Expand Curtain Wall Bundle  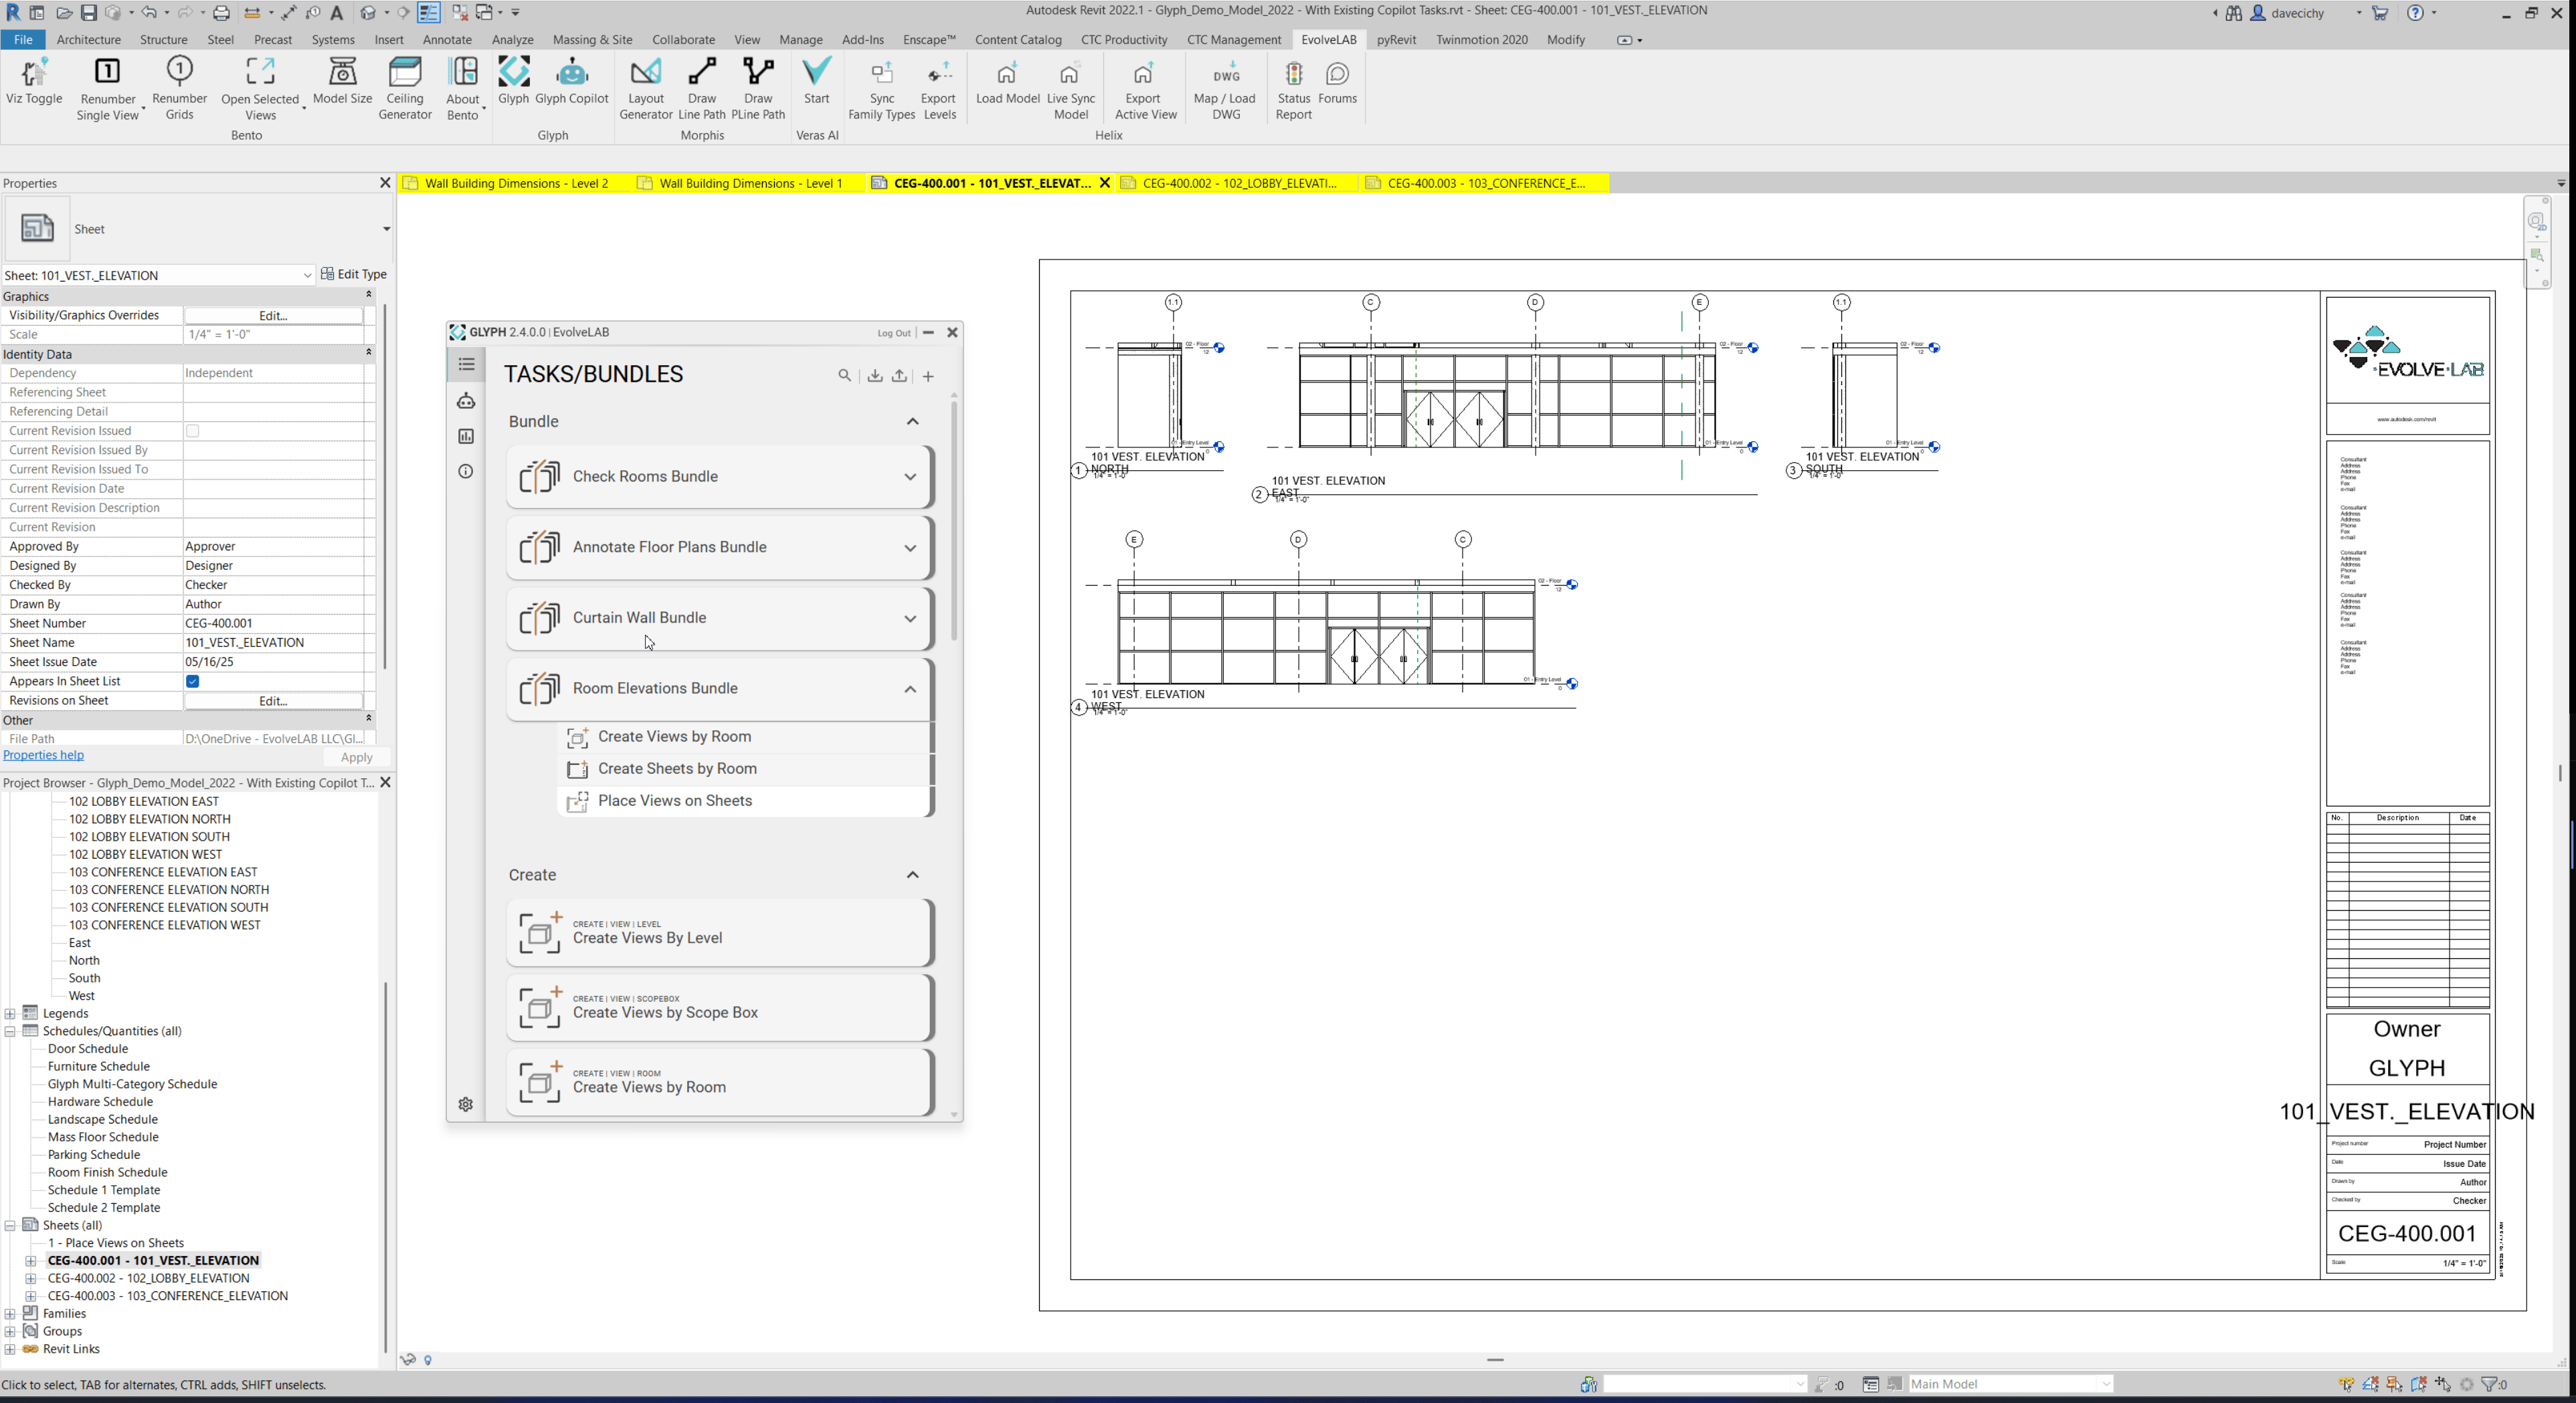pyautogui.click(x=910, y=619)
